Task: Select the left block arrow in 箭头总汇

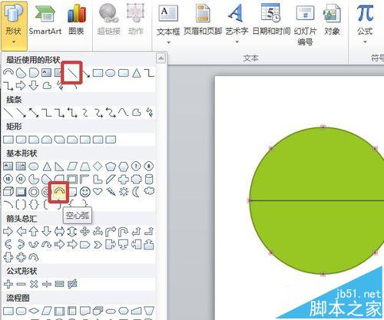Action: [21, 232]
